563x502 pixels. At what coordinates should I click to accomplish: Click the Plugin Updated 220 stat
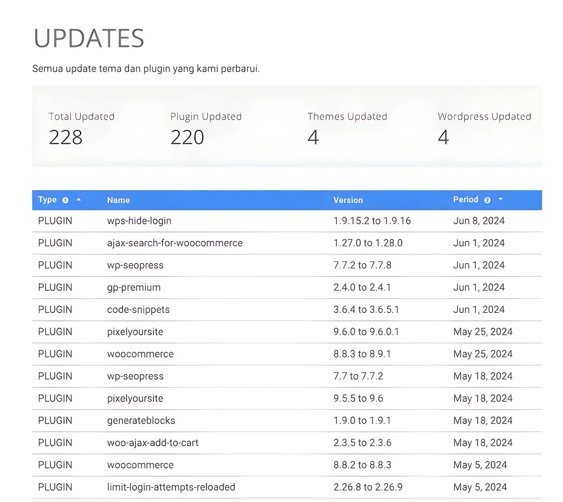point(206,128)
